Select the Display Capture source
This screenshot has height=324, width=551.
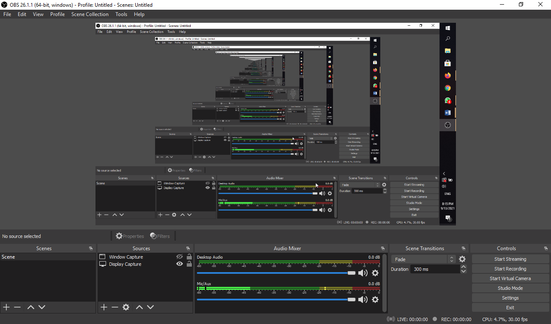(x=125, y=264)
